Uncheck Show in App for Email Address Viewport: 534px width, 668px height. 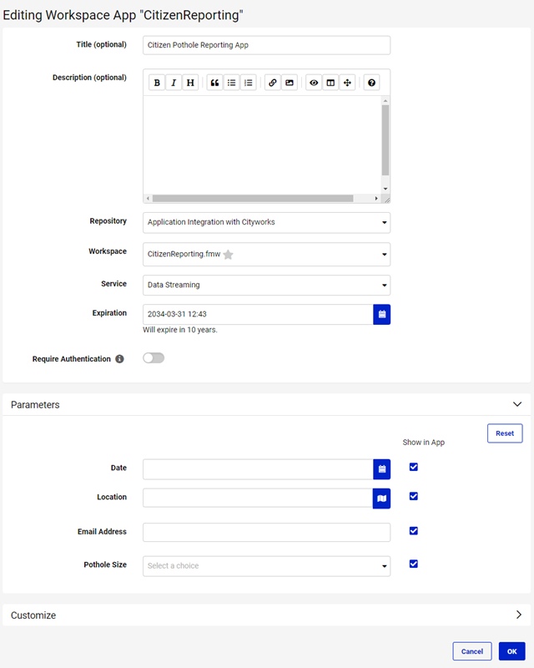pyautogui.click(x=414, y=531)
